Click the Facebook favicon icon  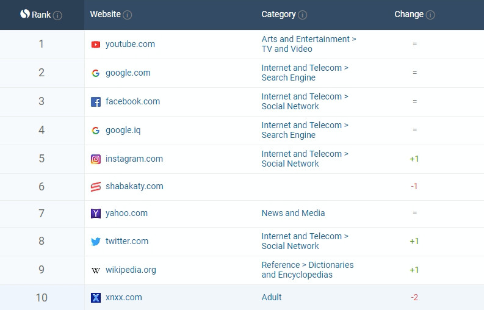(95, 102)
